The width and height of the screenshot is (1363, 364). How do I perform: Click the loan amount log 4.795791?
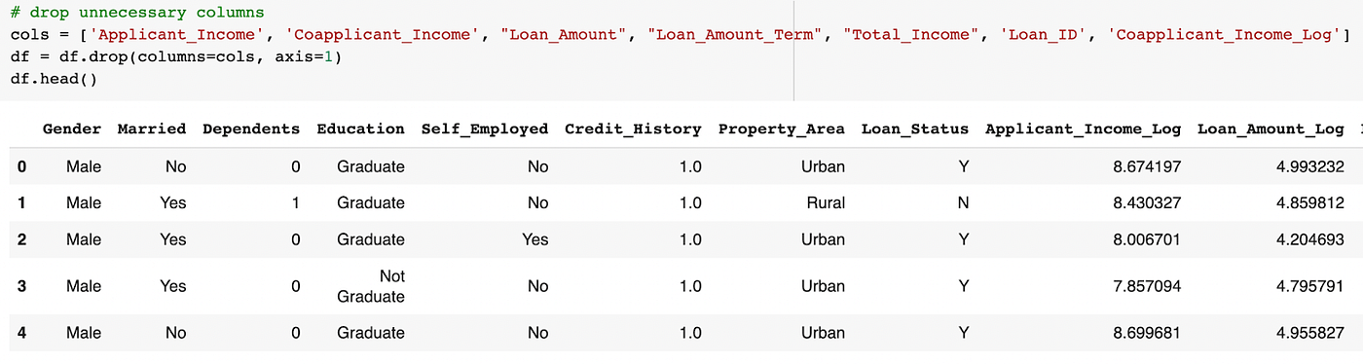point(1309,286)
